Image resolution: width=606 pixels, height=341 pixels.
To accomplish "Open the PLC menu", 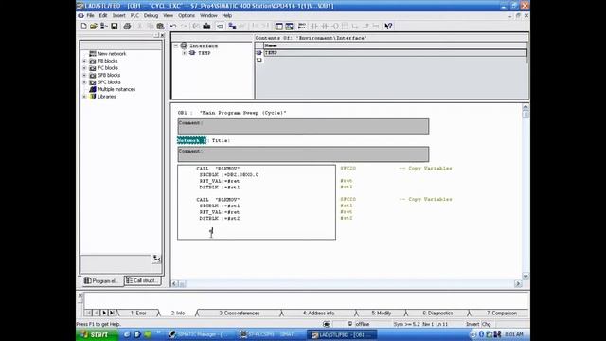I will 134,15.
